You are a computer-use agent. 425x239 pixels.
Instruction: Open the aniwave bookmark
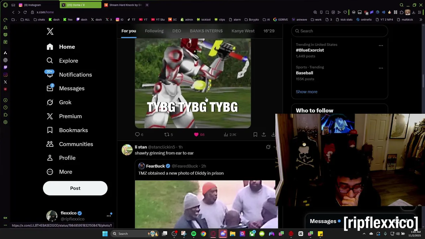pos(299,20)
